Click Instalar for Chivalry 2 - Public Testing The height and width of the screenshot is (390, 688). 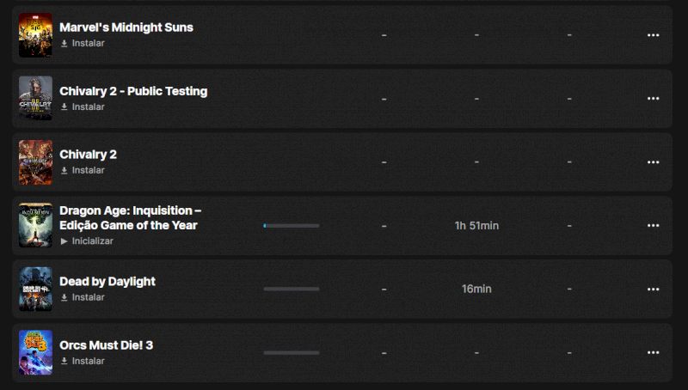88,107
